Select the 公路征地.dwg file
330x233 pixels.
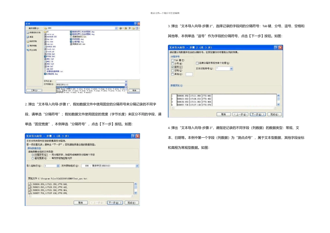[x=51, y=74]
